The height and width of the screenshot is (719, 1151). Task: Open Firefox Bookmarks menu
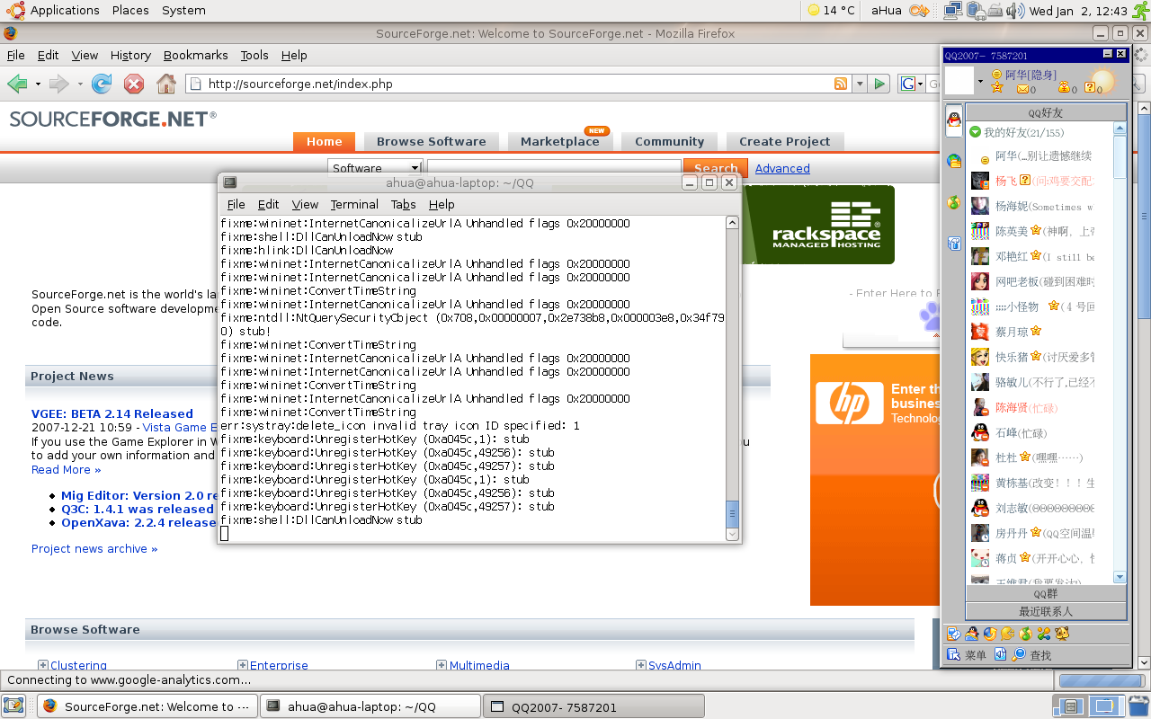[196, 55]
